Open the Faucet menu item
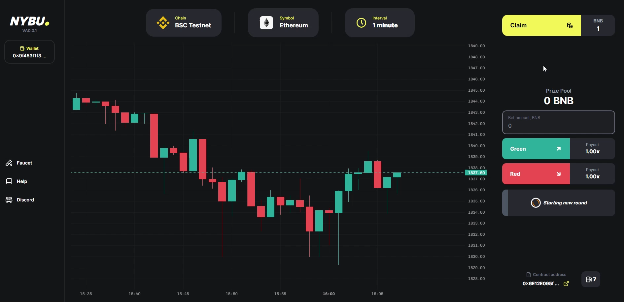624x302 pixels. [x=24, y=163]
